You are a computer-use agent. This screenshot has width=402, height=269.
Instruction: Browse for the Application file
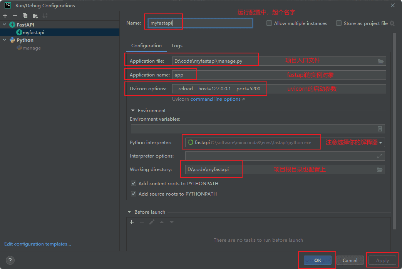pyautogui.click(x=381, y=61)
